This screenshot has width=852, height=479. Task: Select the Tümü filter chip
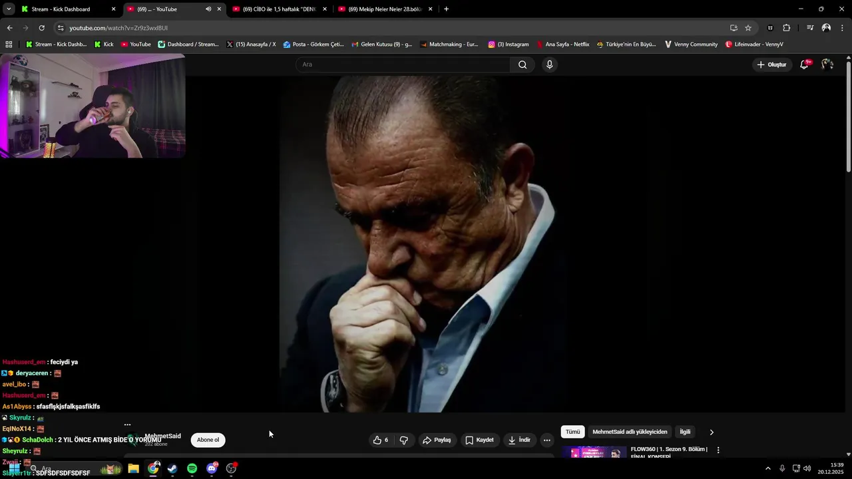[x=573, y=432]
